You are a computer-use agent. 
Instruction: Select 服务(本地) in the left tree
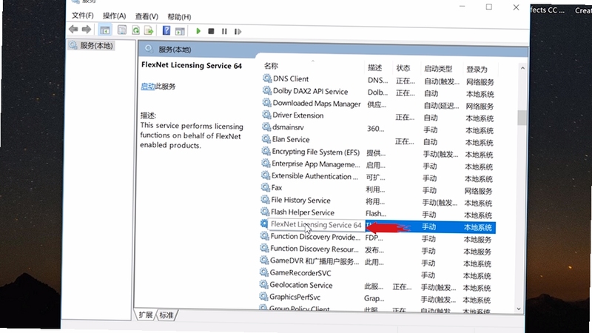coord(96,46)
